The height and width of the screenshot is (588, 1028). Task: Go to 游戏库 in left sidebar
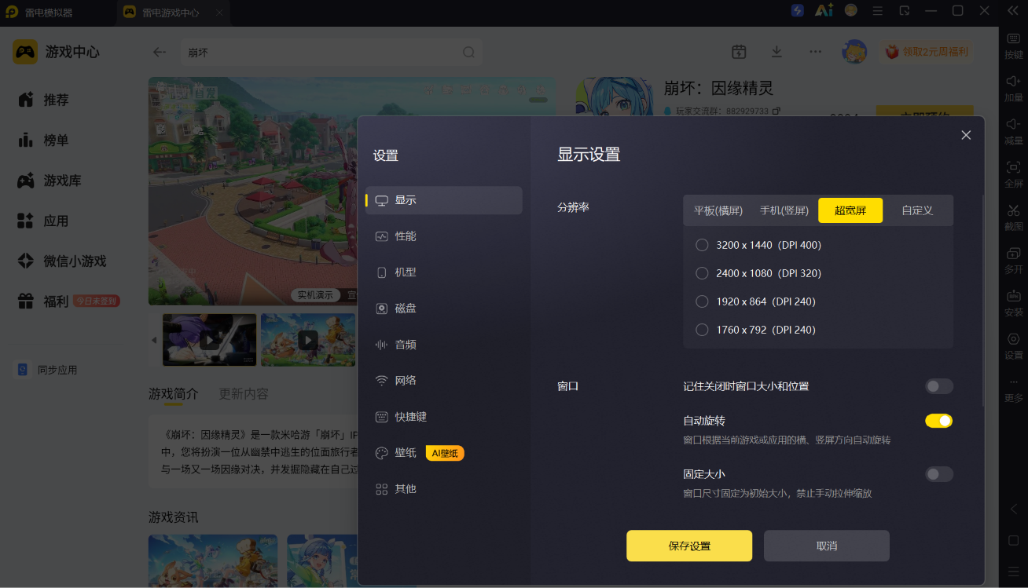(50, 181)
